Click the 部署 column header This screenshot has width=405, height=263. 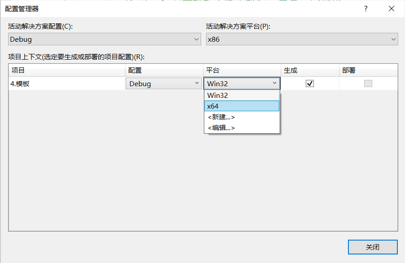point(368,70)
